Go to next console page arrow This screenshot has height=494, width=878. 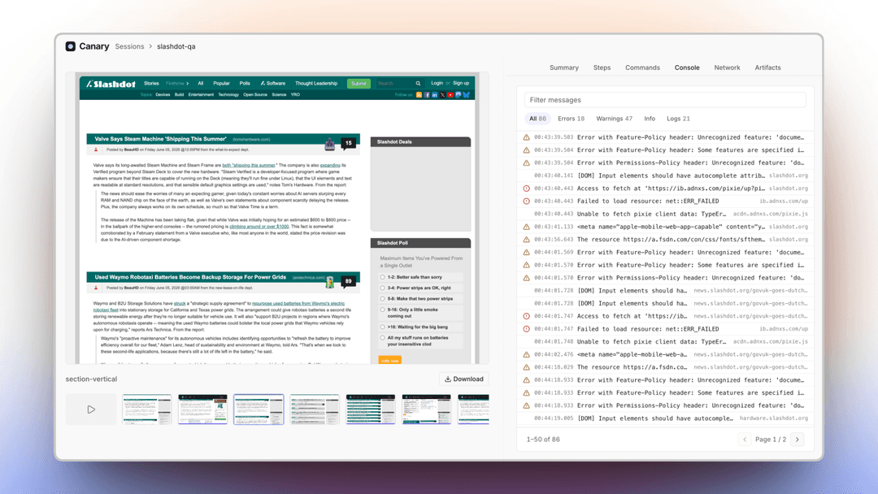(x=798, y=440)
